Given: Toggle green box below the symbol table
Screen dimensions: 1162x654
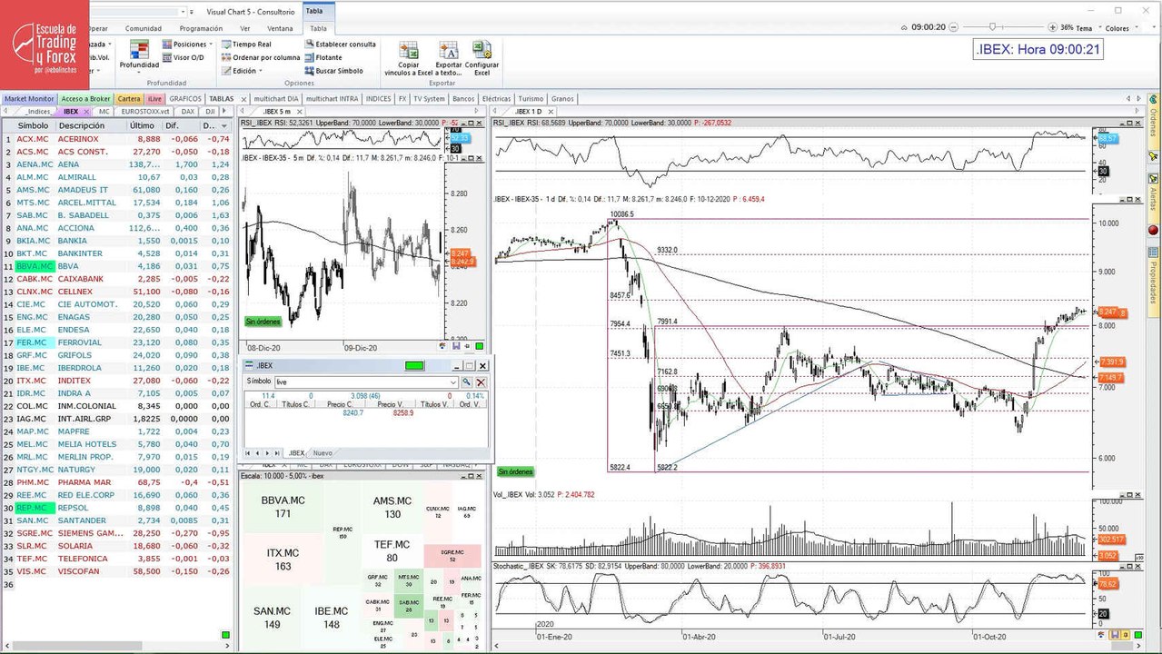Looking at the screenshot, I should click(x=225, y=634).
